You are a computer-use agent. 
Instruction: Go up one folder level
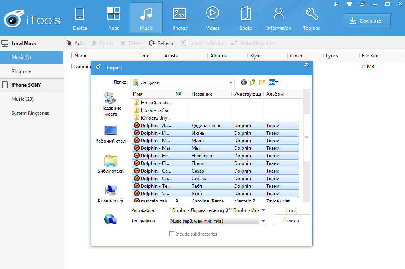(x=253, y=82)
